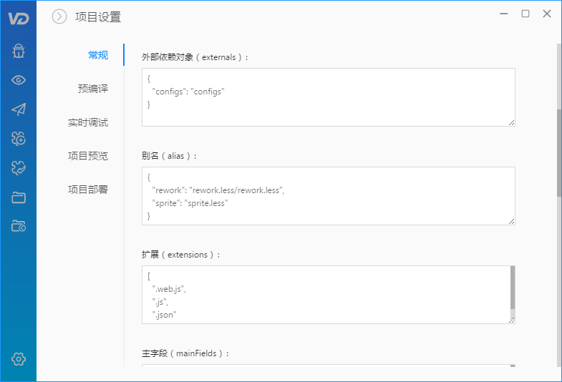Select the 项目部署 tab

coord(88,190)
